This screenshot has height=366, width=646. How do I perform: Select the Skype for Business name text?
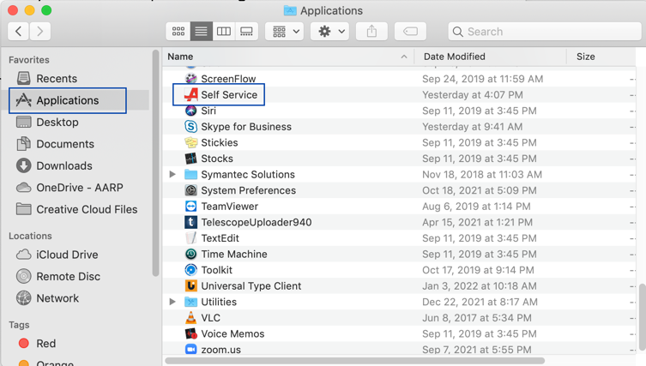tap(246, 127)
